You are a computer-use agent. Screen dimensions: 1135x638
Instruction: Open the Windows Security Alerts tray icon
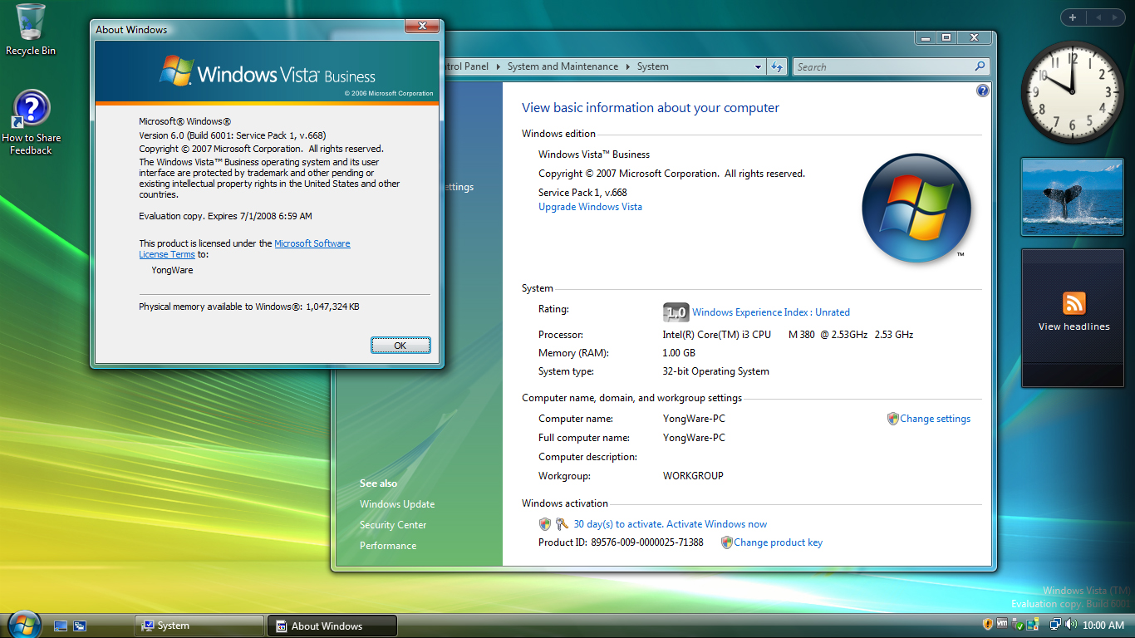[x=988, y=625]
